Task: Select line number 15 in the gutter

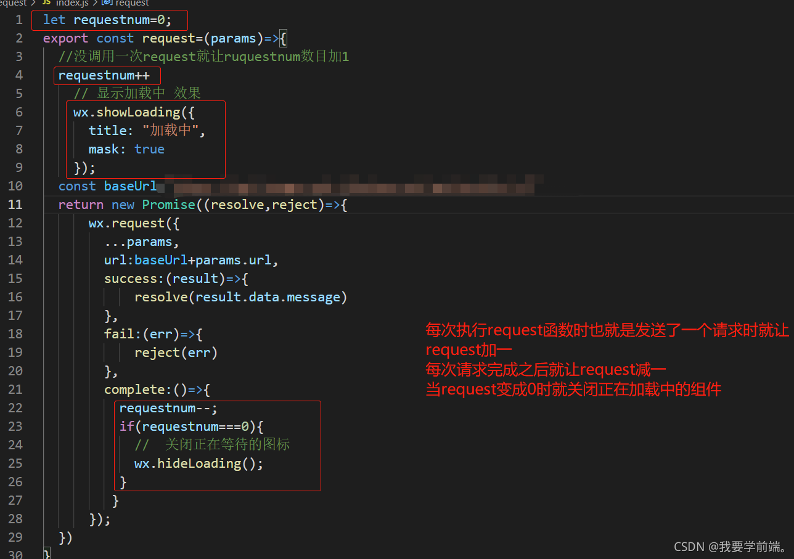Action: click(15, 279)
